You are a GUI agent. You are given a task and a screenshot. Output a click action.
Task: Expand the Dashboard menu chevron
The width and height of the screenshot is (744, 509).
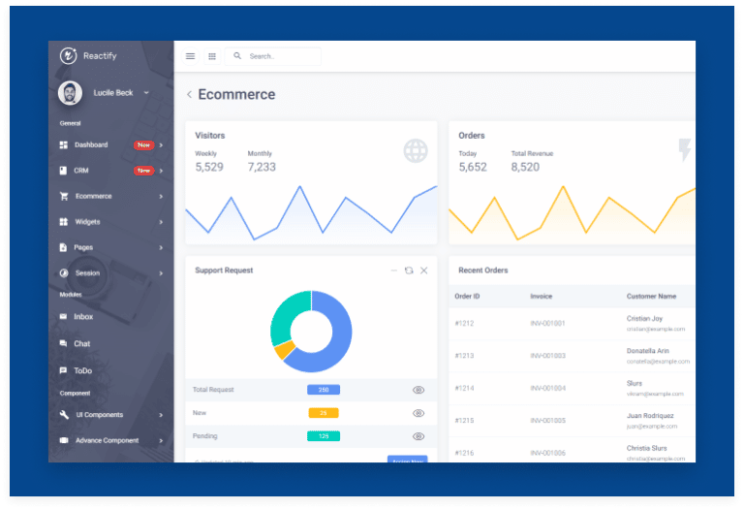pyautogui.click(x=162, y=145)
